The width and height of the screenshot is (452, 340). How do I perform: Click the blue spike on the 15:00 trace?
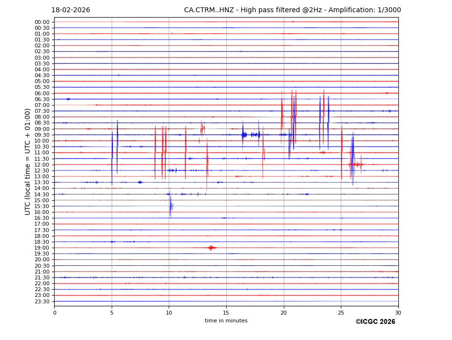[170, 203]
